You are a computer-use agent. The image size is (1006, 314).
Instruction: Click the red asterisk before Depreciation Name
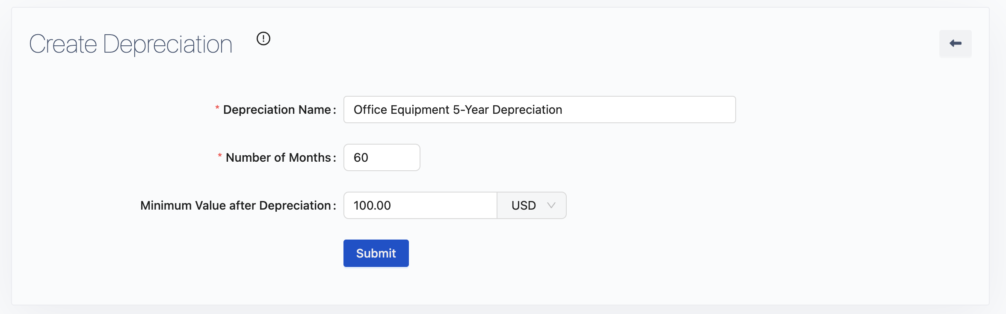[217, 108]
